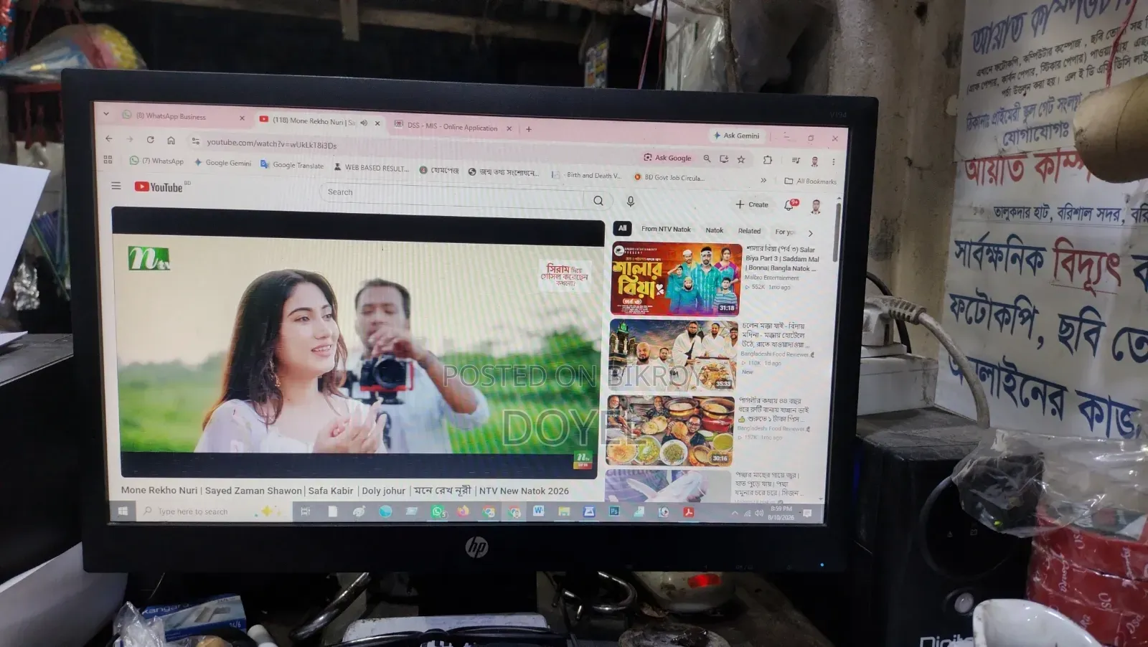Screen dimensions: 1148x647
Task: Open WhatsApp from the taskbar
Action: (438, 511)
